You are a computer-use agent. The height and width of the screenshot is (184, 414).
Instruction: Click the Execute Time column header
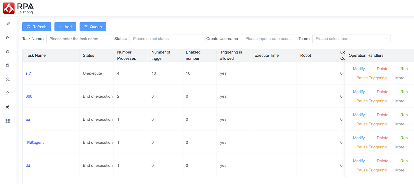point(274,55)
